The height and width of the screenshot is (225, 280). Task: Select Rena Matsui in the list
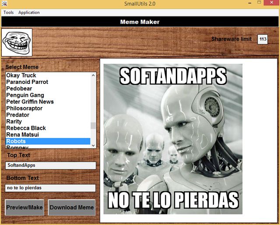click(x=23, y=135)
